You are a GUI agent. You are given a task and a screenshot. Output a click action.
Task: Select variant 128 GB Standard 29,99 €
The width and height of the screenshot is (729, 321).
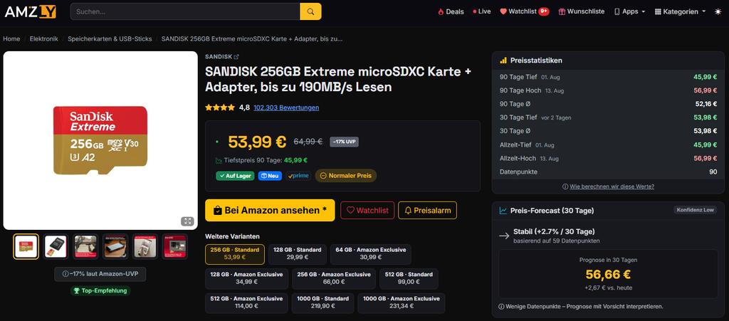click(x=298, y=253)
